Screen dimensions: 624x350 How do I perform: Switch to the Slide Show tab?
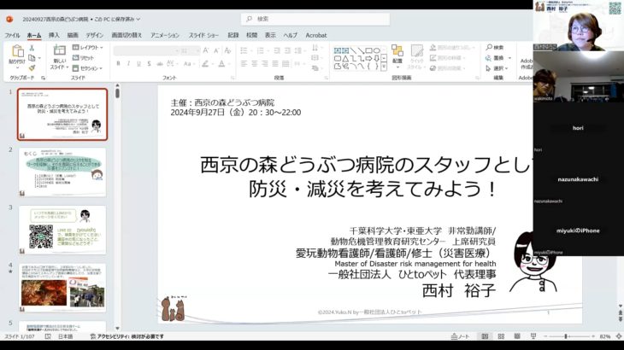click(x=203, y=35)
